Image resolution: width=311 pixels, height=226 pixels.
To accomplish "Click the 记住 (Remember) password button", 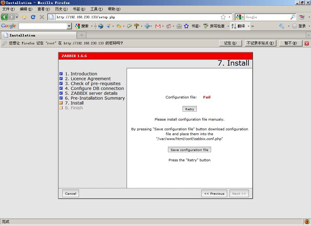I will coord(231,43).
